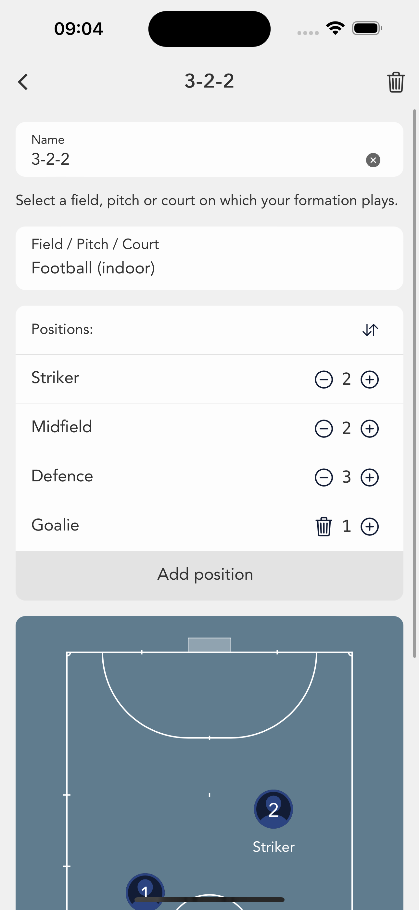
Task: Tap the Add position button
Action: click(x=209, y=575)
